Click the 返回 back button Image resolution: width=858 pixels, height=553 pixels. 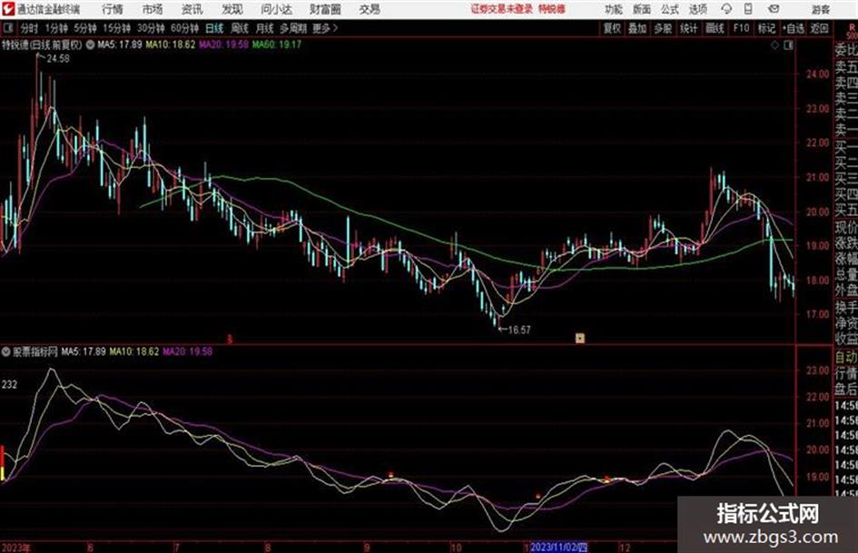pos(819,28)
